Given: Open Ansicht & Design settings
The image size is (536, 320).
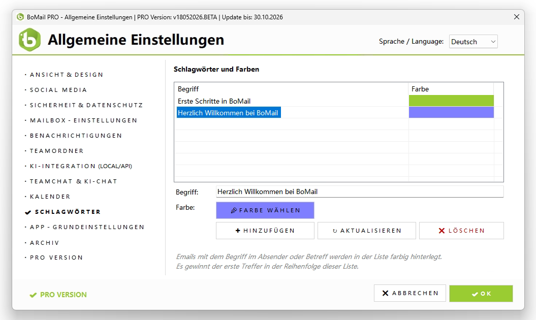Looking at the screenshot, I should click(x=67, y=75).
